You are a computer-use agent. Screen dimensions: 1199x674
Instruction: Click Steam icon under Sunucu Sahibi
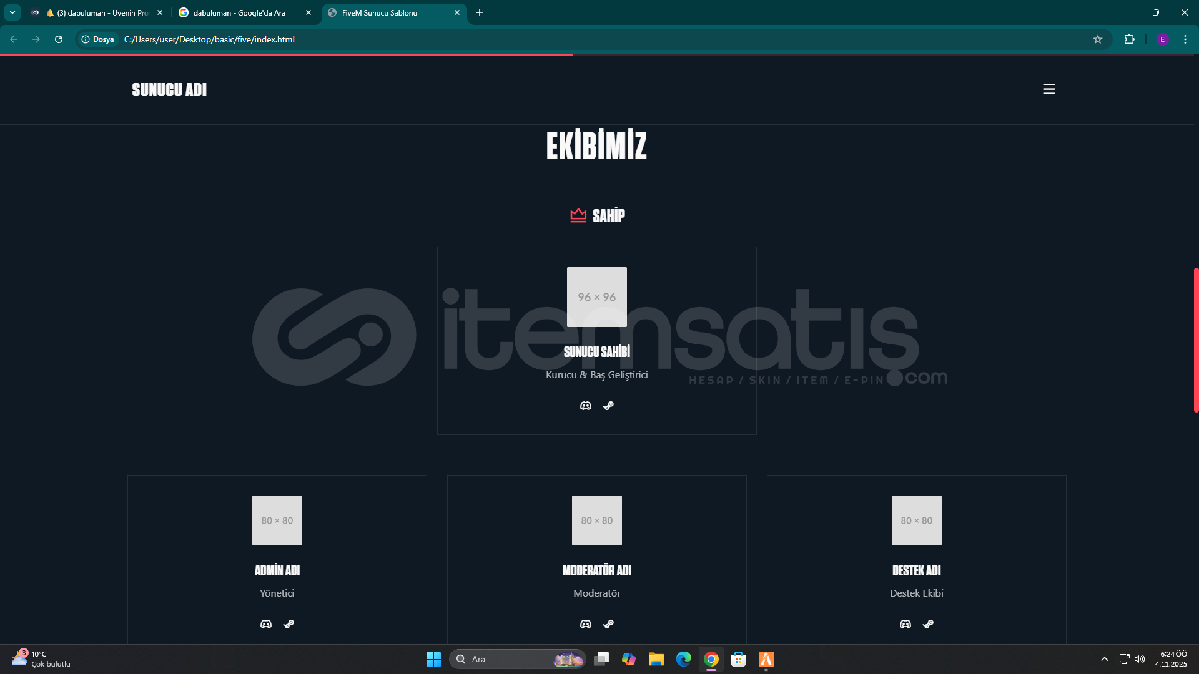coord(608,406)
